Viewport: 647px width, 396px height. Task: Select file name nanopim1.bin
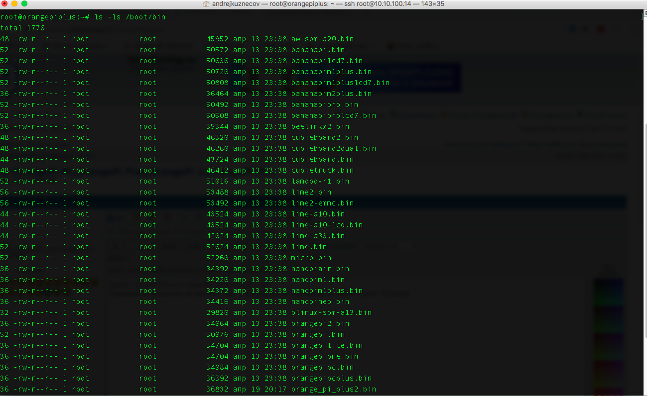(318, 280)
